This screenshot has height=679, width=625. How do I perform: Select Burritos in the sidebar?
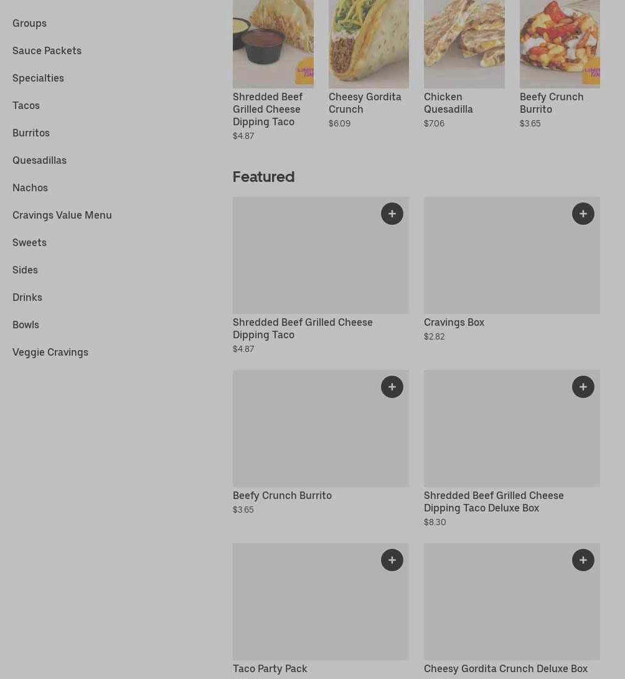click(x=31, y=133)
